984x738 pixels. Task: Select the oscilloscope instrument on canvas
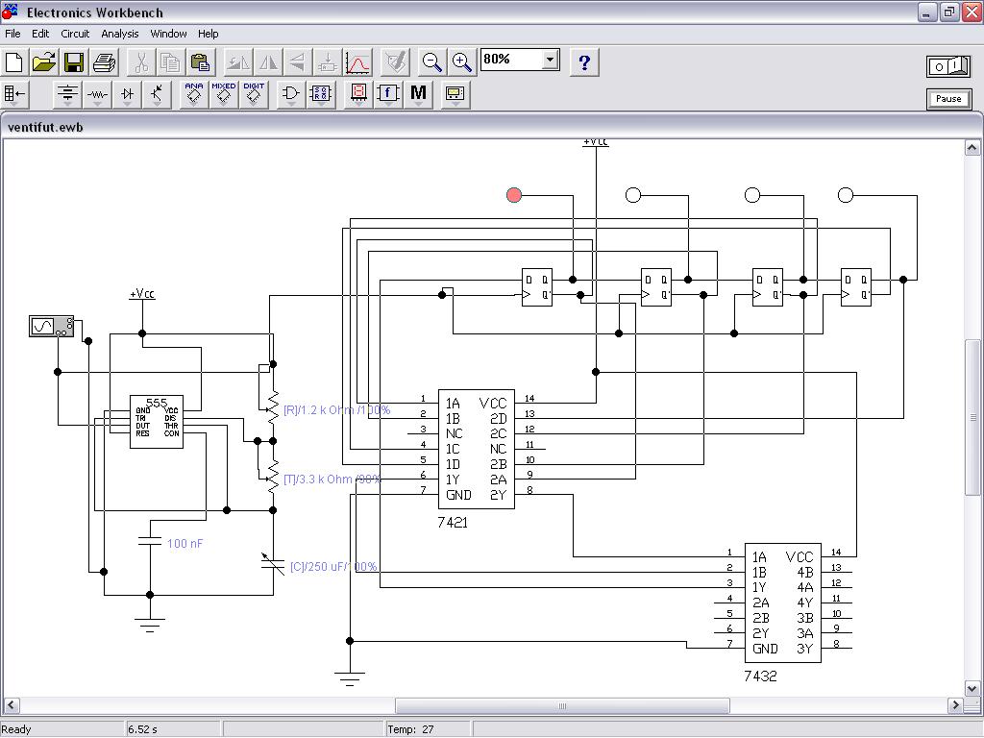[52, 327]
